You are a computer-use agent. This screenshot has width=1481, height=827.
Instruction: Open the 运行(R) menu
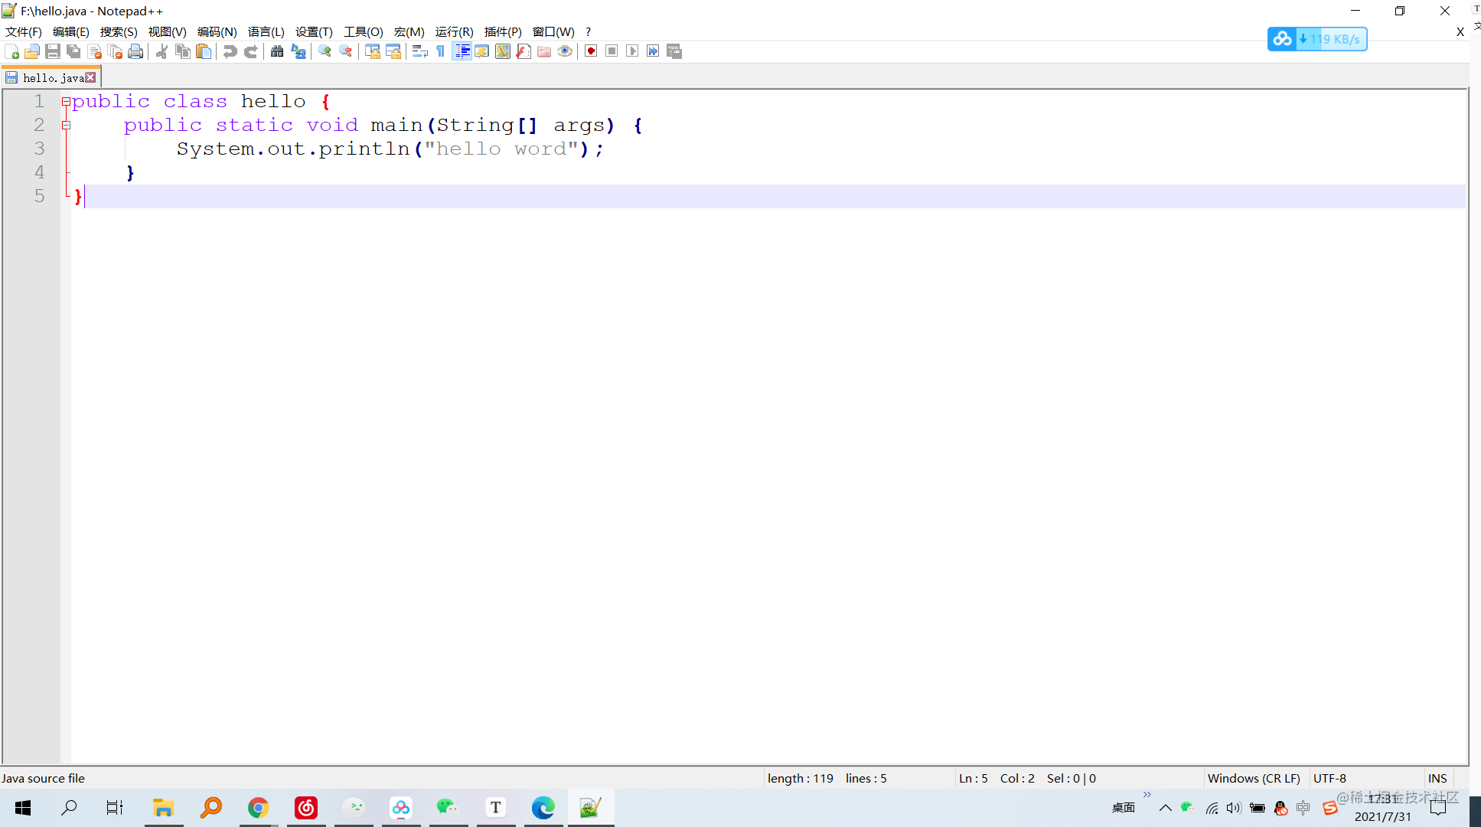tap(454, 31)
